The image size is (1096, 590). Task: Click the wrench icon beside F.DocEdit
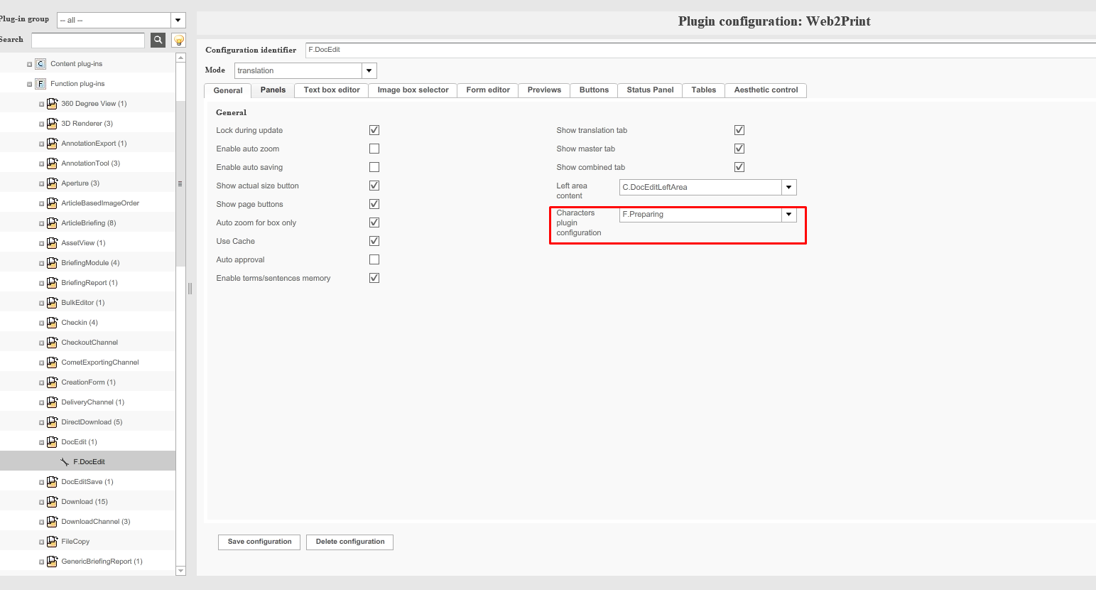point(64,461)
